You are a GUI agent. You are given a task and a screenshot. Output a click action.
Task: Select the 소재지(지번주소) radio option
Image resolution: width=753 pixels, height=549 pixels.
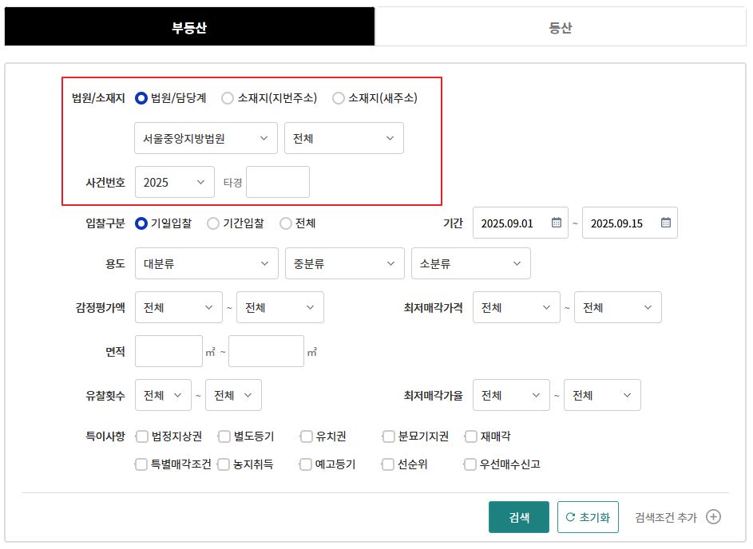[227, 98]
